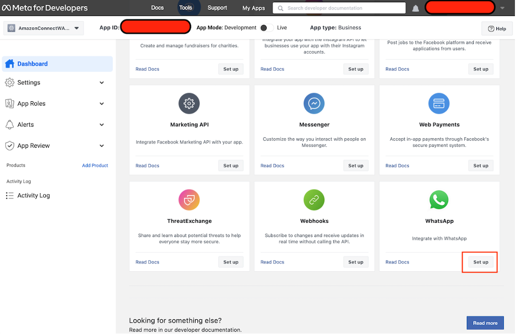Screen dimensions: 516x334
Task: Expand the App Review section chevron
Action: [x=102, y=146]
